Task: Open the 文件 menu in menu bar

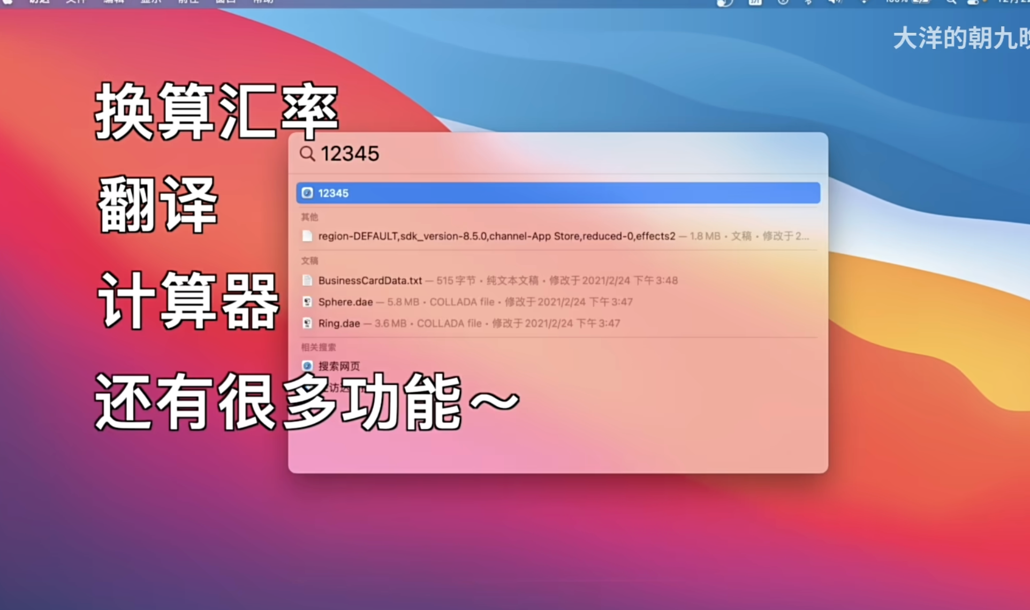Action: tap(75, 2)
